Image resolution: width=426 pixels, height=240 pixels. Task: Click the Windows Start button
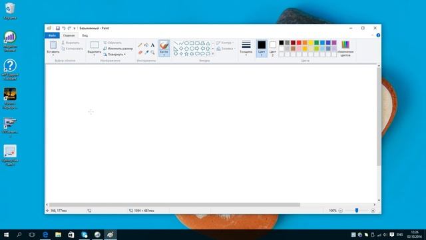[x=6, y=235]
